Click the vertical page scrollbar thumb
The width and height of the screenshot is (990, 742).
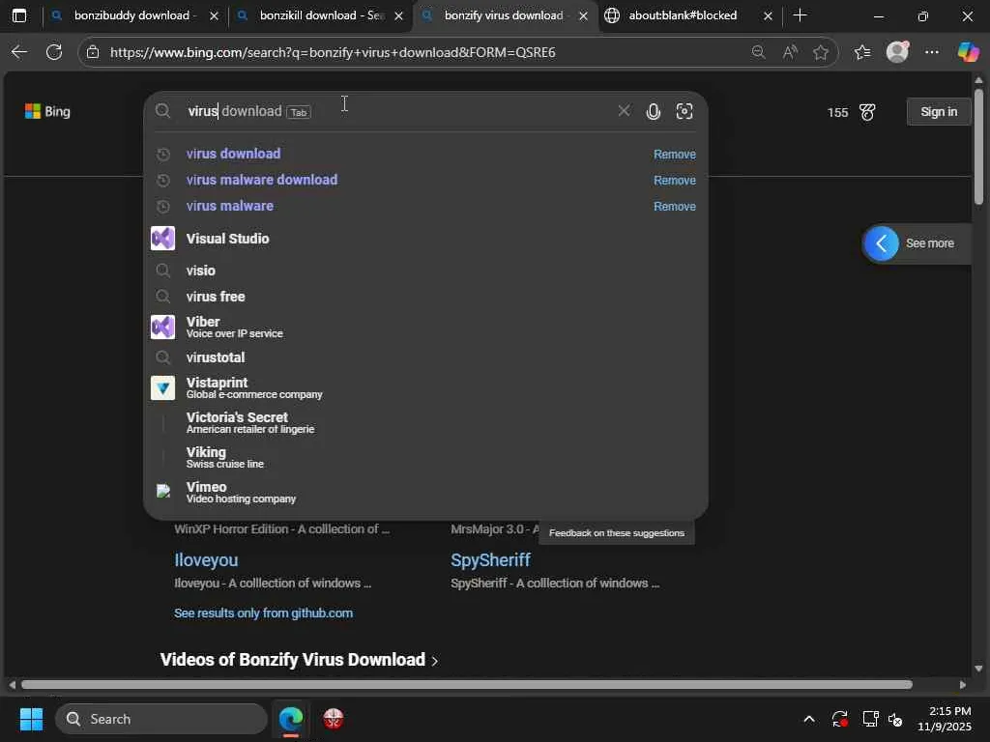pos(978,147)
